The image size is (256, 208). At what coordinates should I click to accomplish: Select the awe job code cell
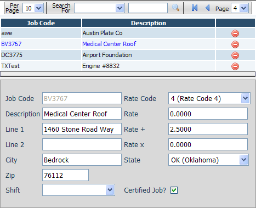coord(41,33)
